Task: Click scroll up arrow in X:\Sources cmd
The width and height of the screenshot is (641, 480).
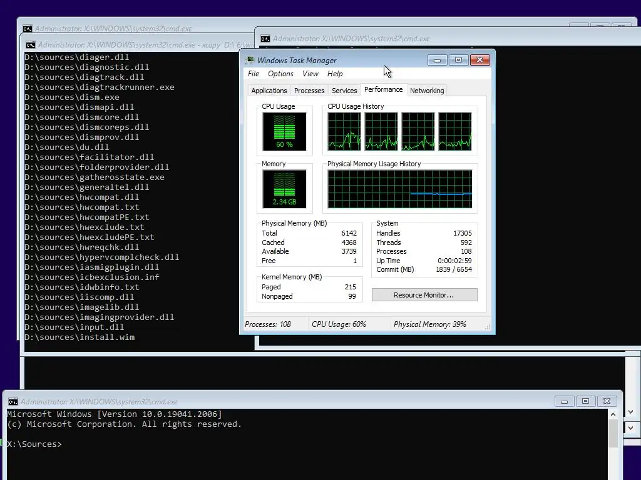Action: pos(613,414)
